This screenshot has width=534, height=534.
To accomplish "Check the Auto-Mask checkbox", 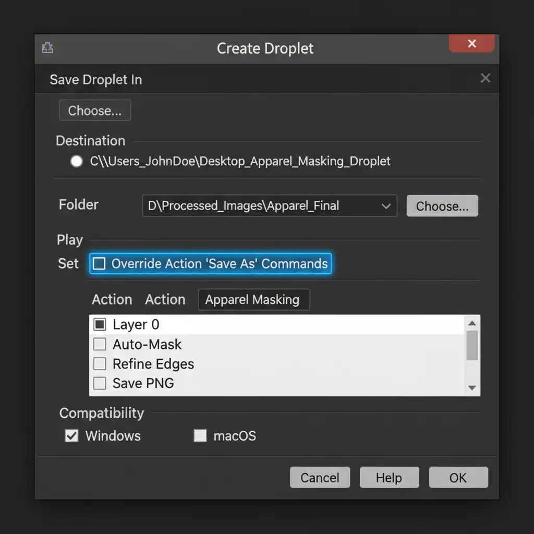I will [x=100, y=344].
